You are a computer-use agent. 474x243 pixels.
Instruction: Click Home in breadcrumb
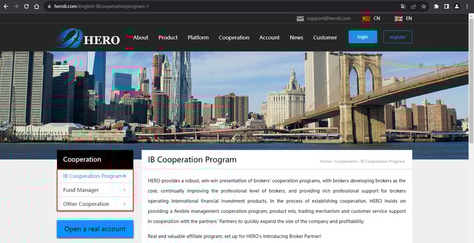tap(325, 161)
